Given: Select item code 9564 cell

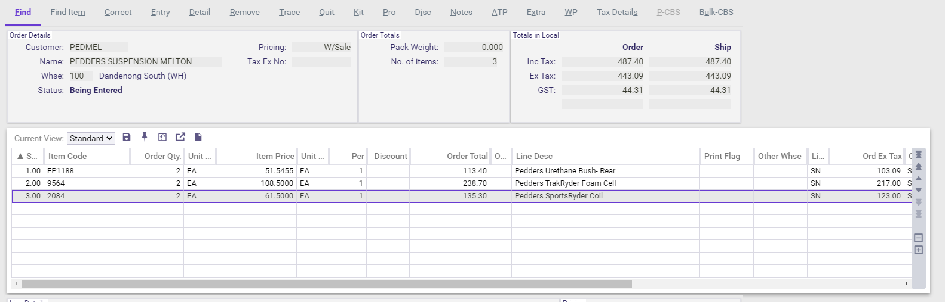Looking at the screenshot, I should tap(87, 183).
